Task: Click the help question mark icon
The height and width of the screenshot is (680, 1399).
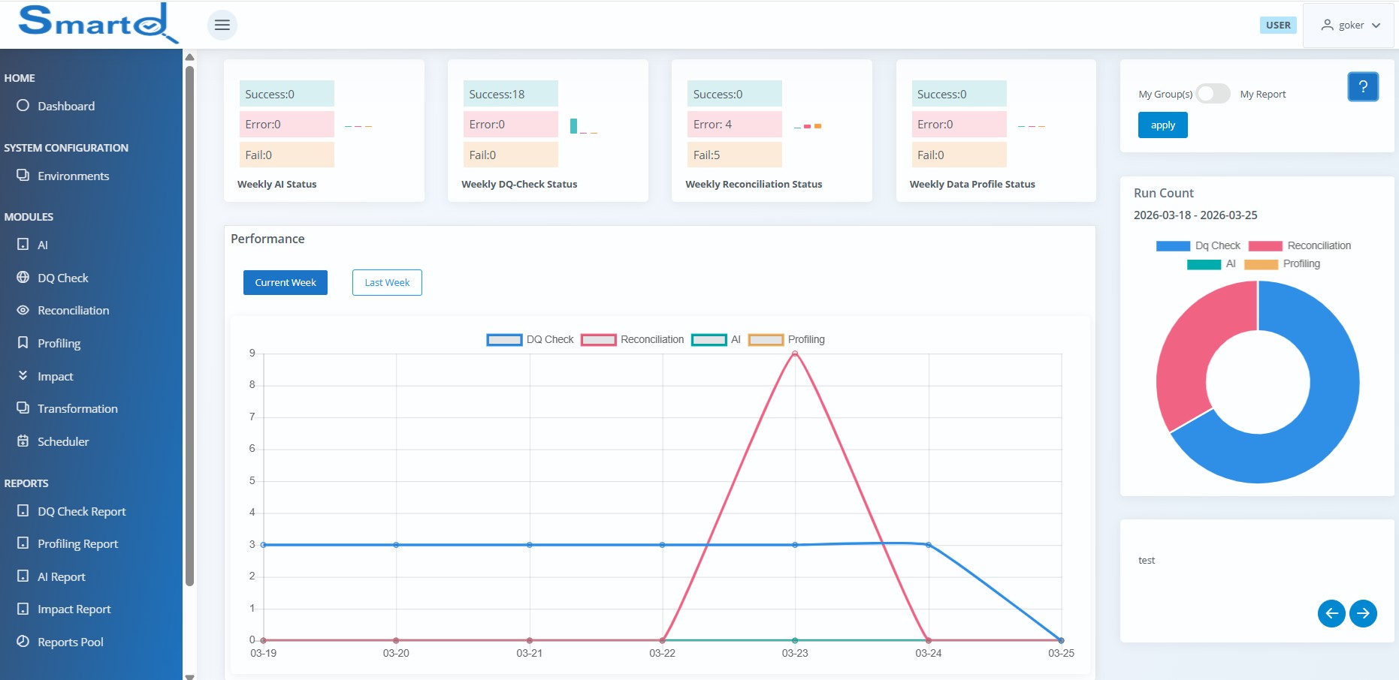Action: 1364,87
